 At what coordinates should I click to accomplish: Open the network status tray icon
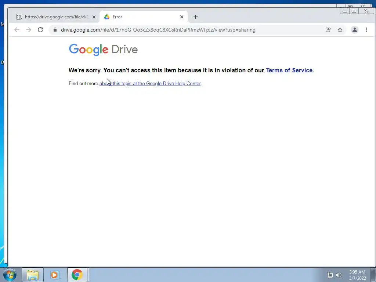330,275
